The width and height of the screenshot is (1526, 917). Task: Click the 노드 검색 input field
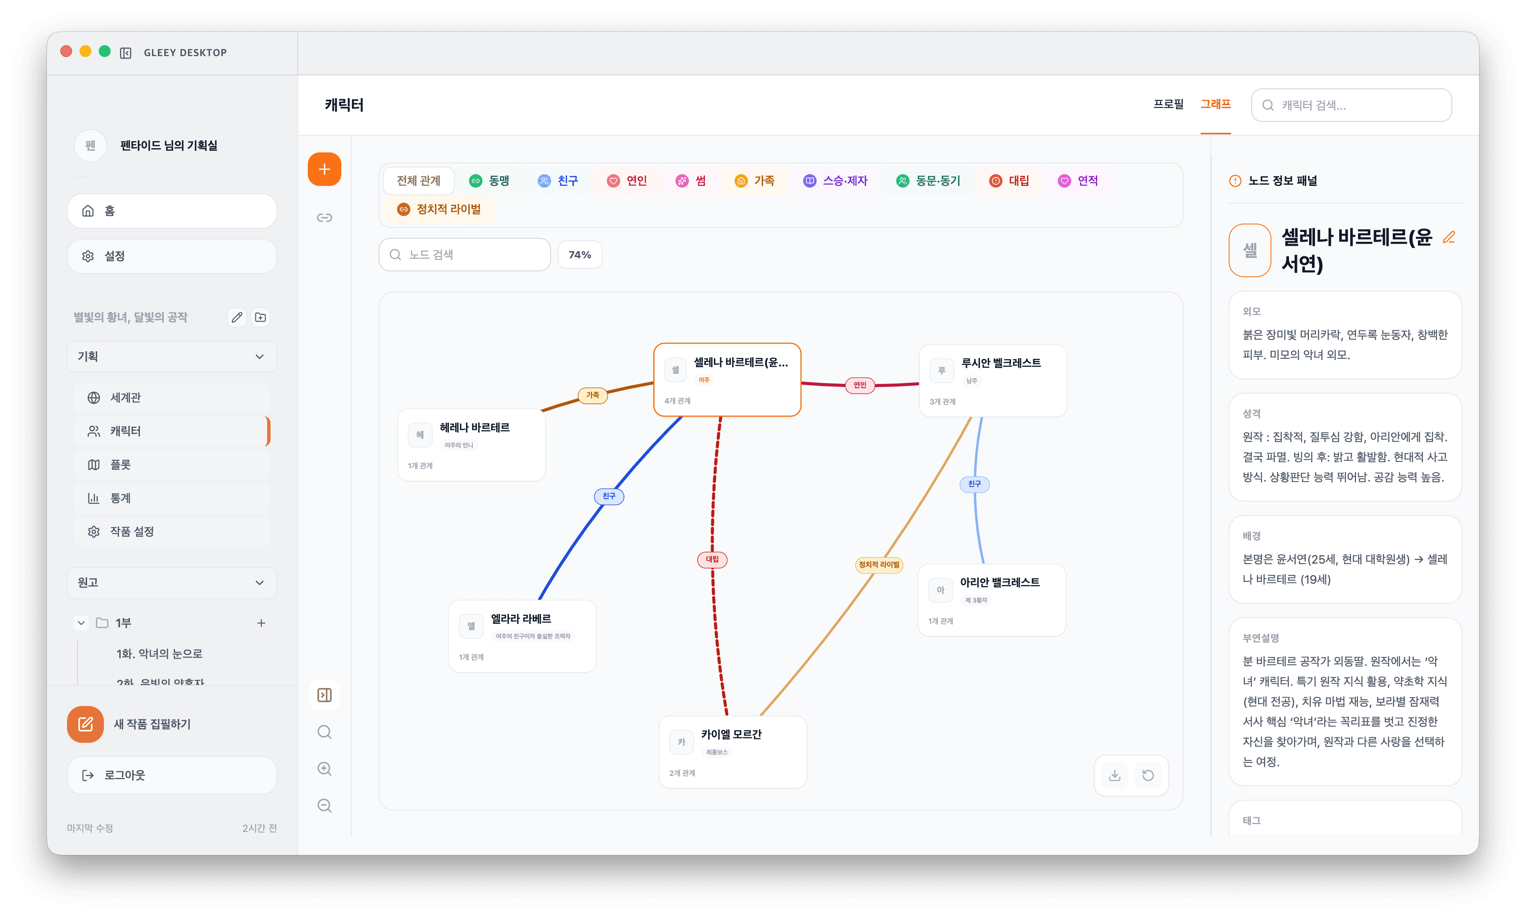coord(464,255)
